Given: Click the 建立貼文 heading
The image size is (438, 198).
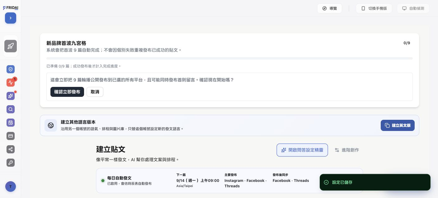Looking at the screenshot, I should (111, 149).
